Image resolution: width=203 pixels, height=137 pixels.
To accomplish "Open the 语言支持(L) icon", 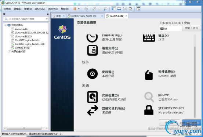I will [x=92, y=50].
